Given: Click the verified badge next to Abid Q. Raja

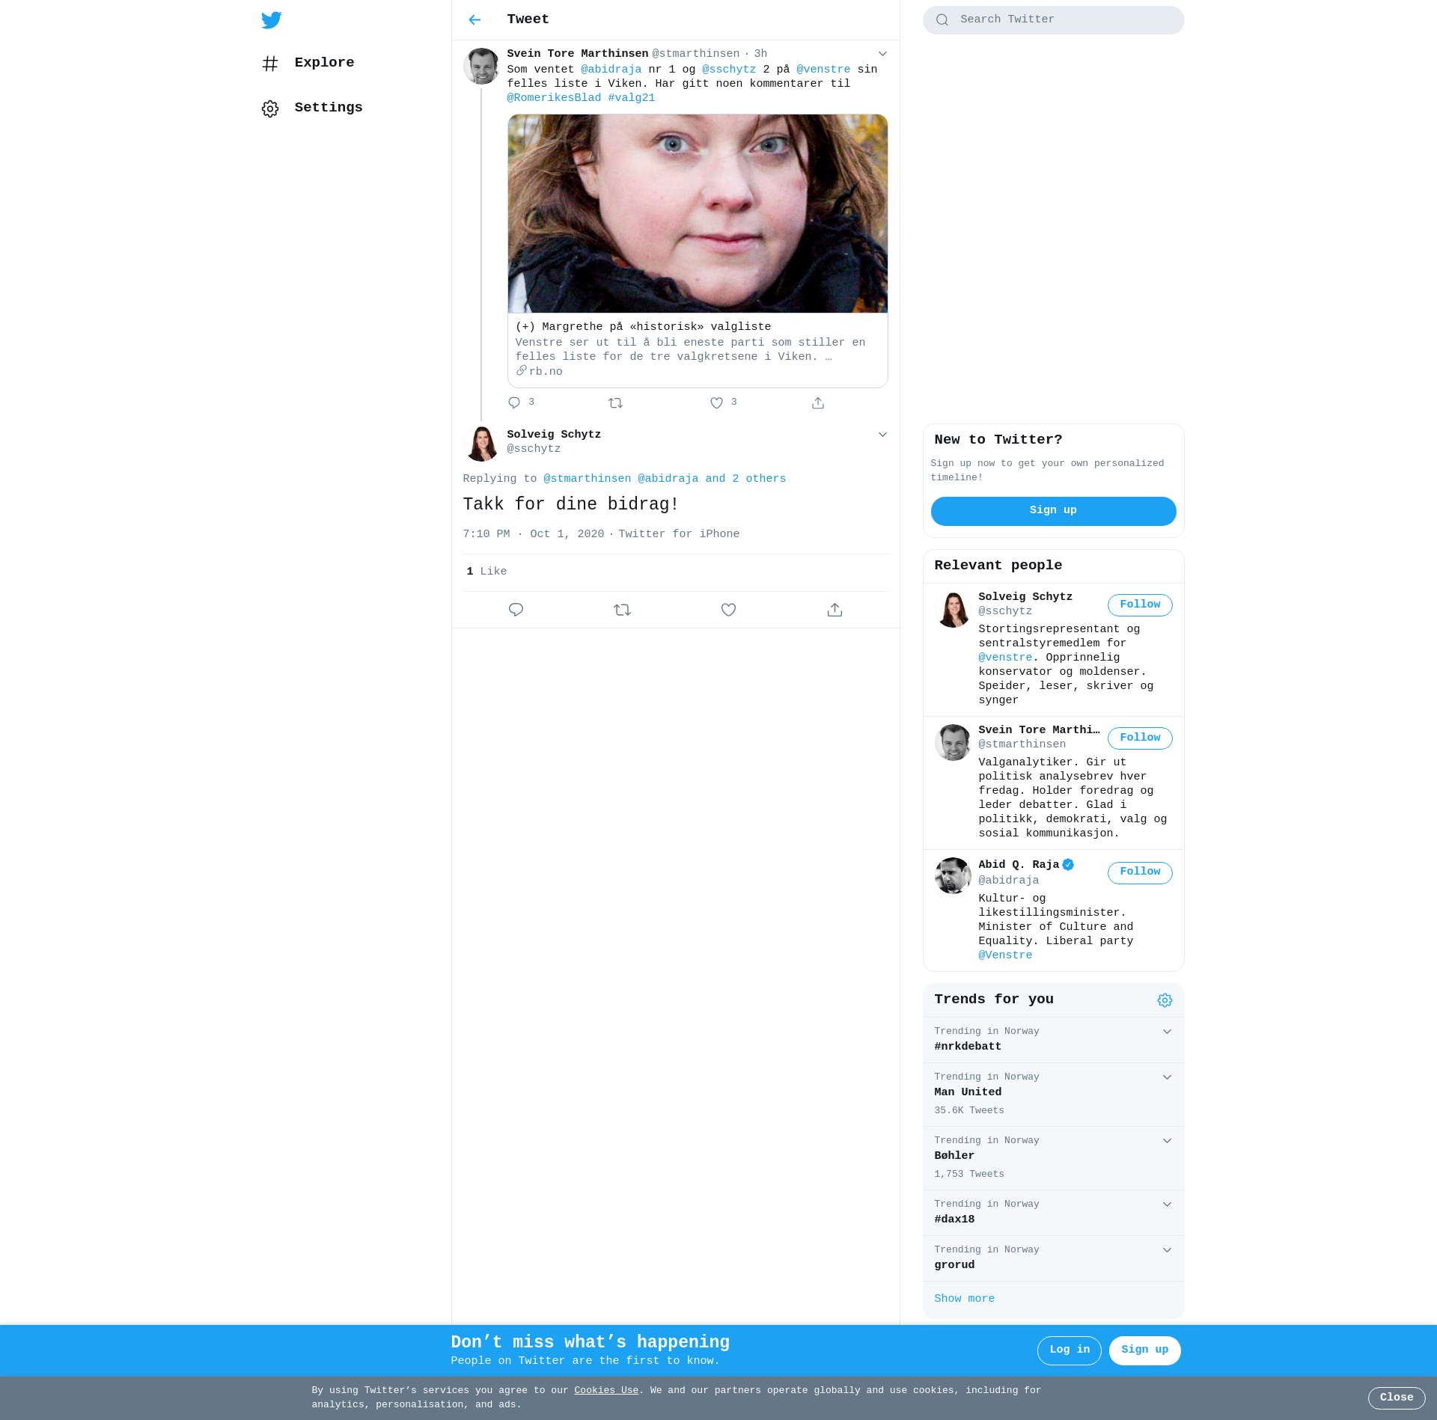Looking at the screenshot, I should [1068, 865].
